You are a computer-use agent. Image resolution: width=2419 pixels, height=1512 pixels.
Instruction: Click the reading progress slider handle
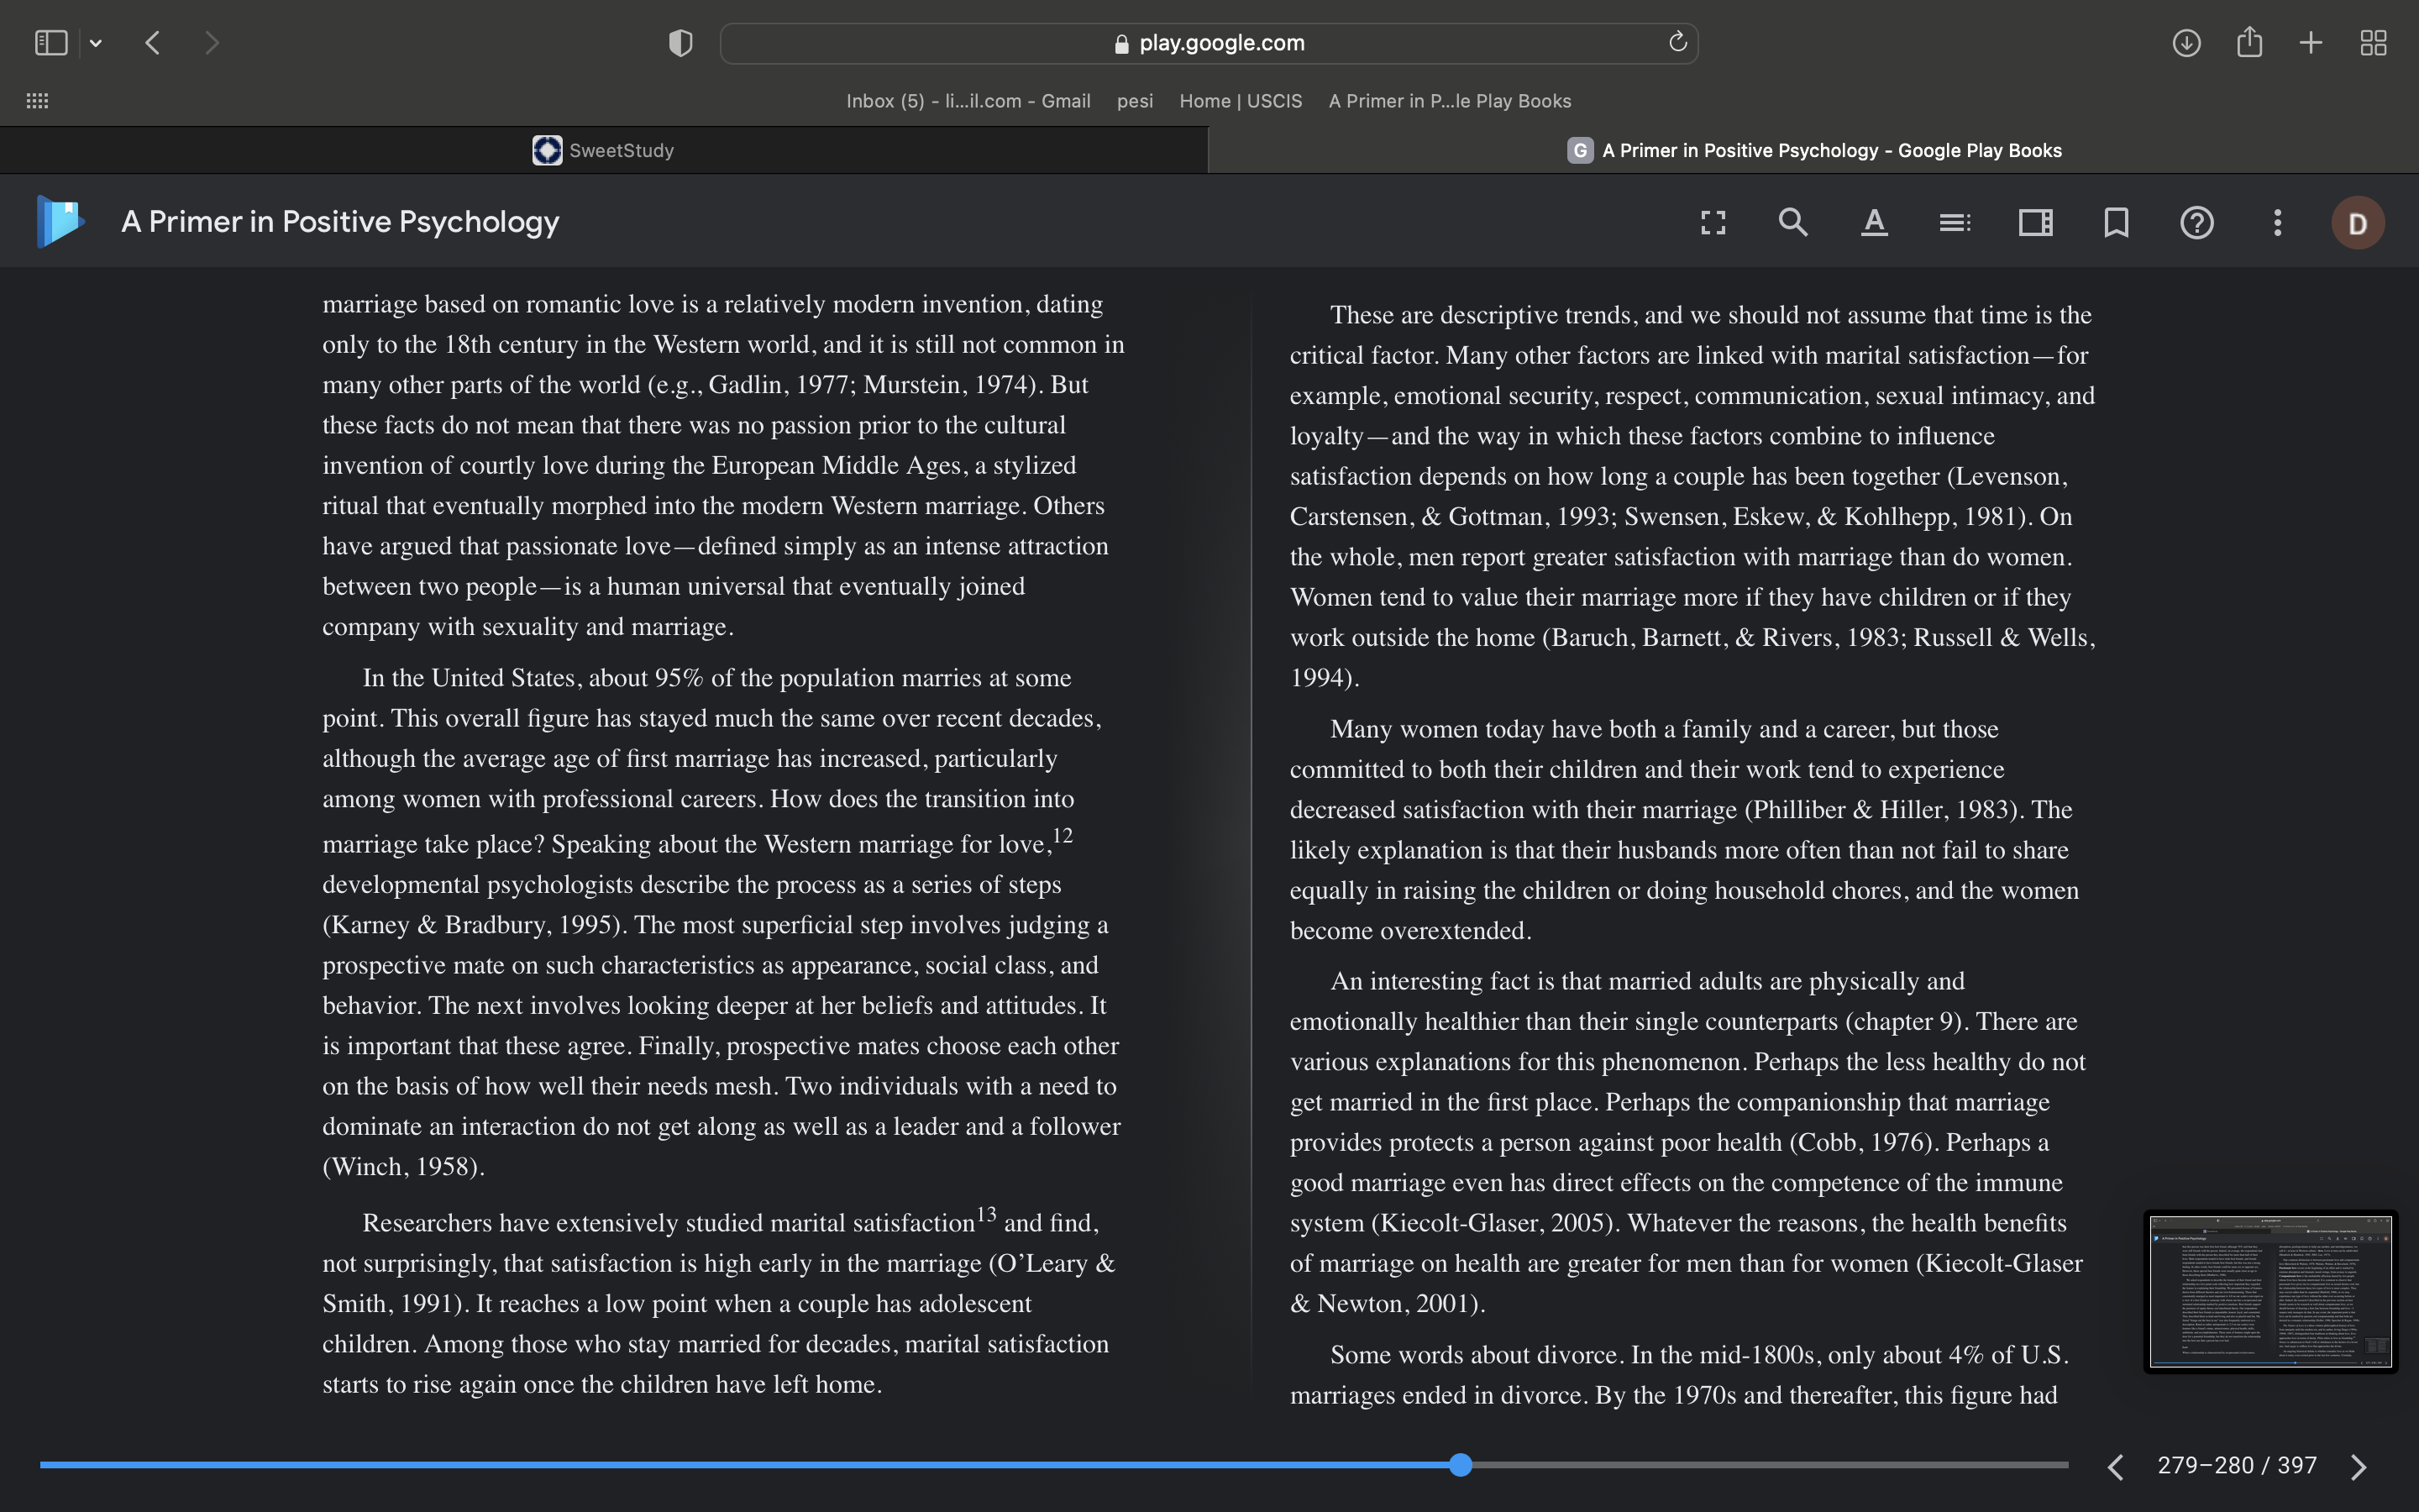pos(1461,1465)
